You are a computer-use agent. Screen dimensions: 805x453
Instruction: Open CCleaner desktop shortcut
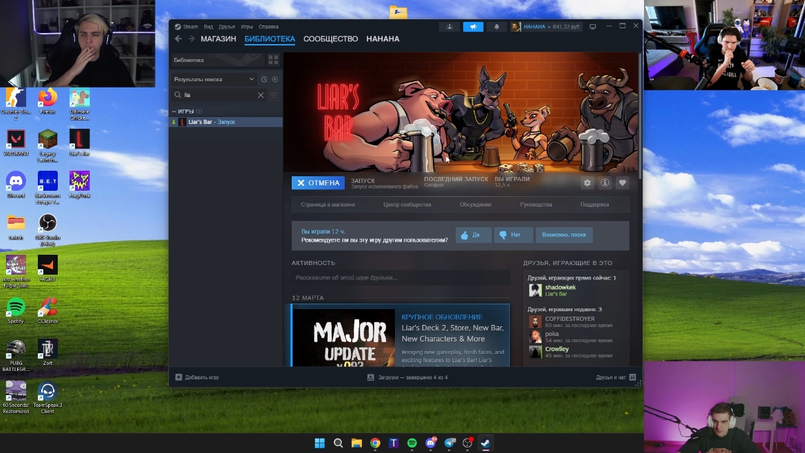point(47,310)
